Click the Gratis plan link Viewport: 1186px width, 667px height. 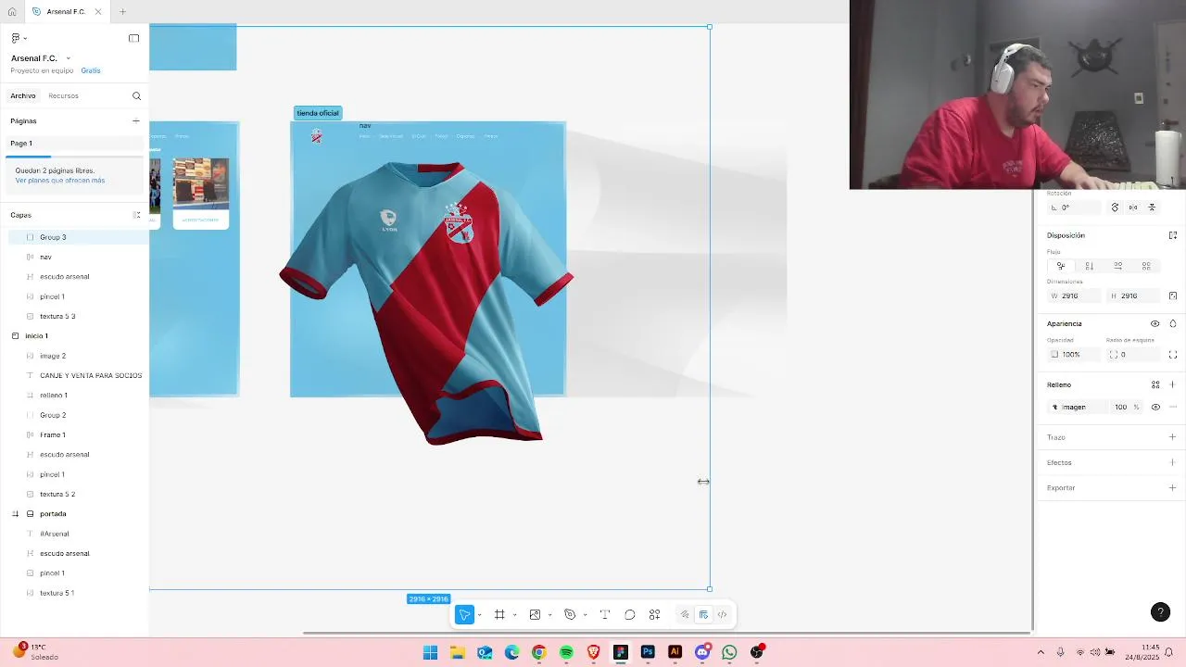coord(91,70)
